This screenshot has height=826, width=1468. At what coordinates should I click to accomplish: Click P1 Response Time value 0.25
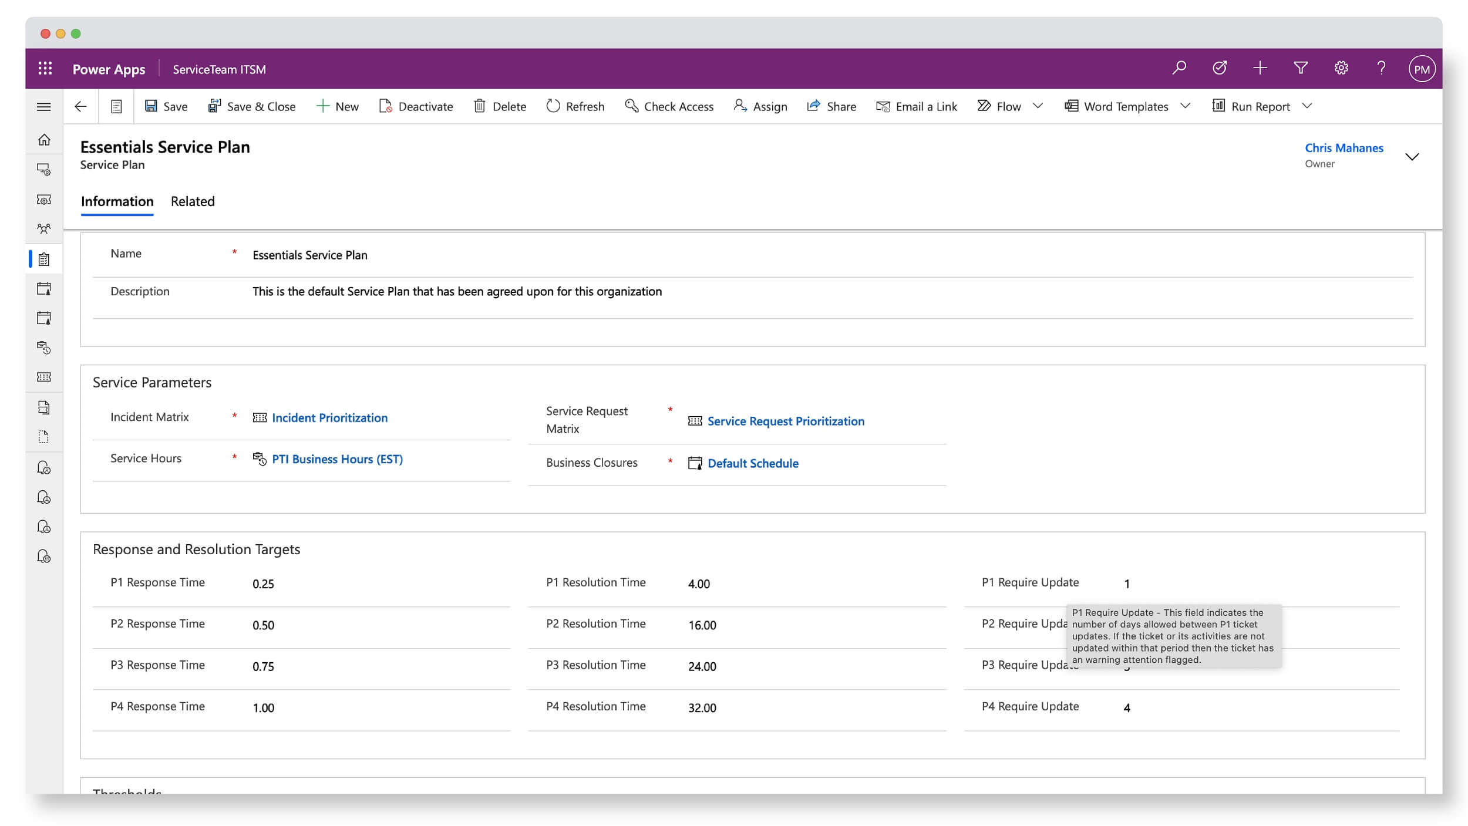263,584
